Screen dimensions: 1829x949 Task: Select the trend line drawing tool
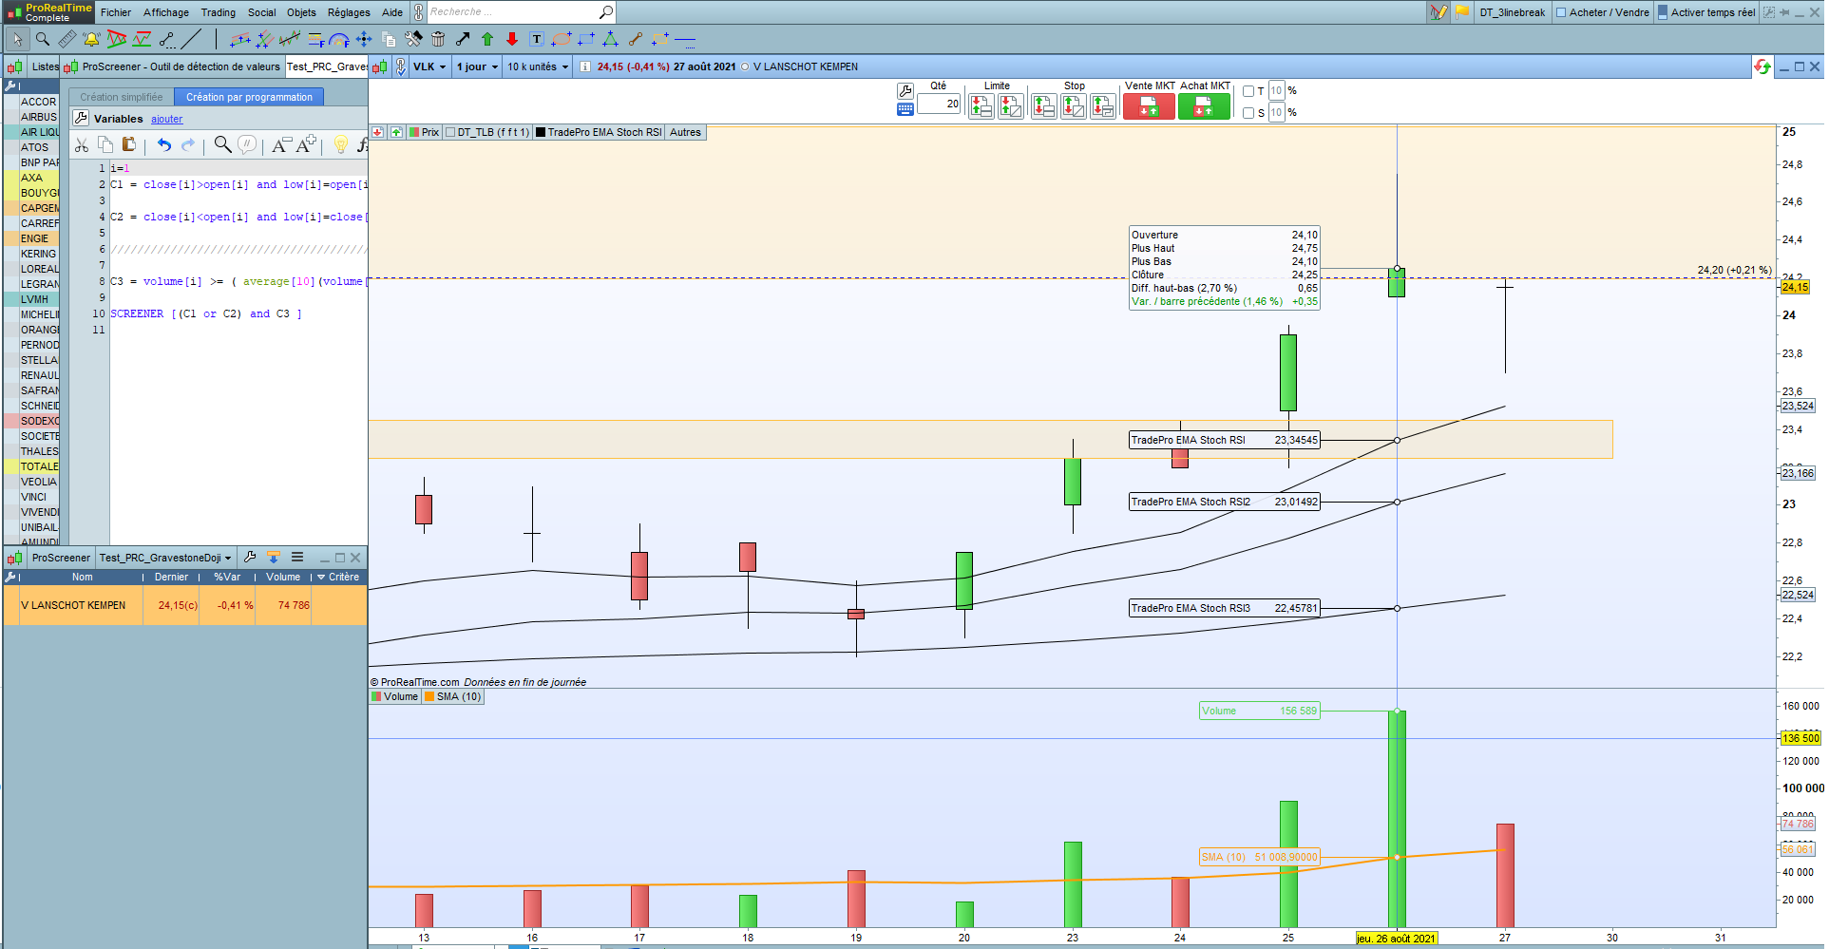(191, 39)
